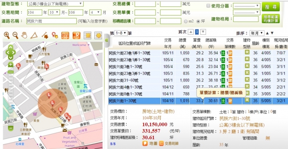The height and width of the screenshot is (149, 288).
Task: Click the 道路名稱 field with 民族六街
Action: (x=52, y=21)
